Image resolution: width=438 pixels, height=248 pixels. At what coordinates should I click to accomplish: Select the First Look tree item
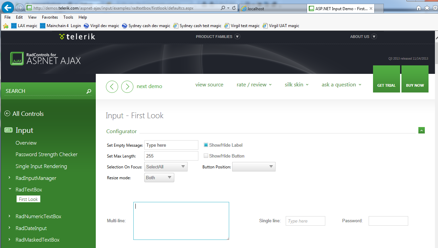(x=28, y=199)
